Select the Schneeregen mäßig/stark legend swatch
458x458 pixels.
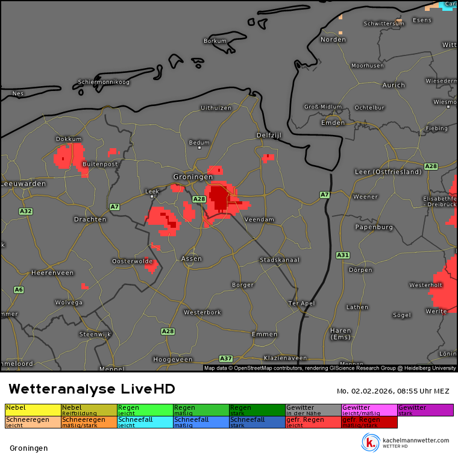[89, 422]
